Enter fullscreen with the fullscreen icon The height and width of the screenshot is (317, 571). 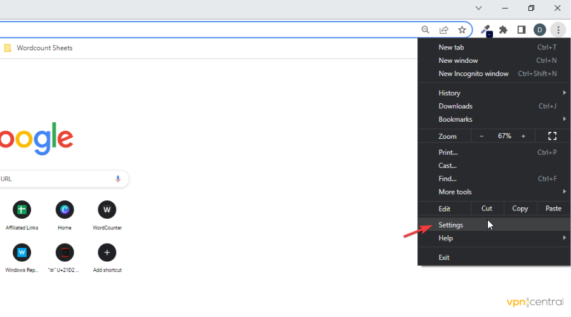(552, 136)
